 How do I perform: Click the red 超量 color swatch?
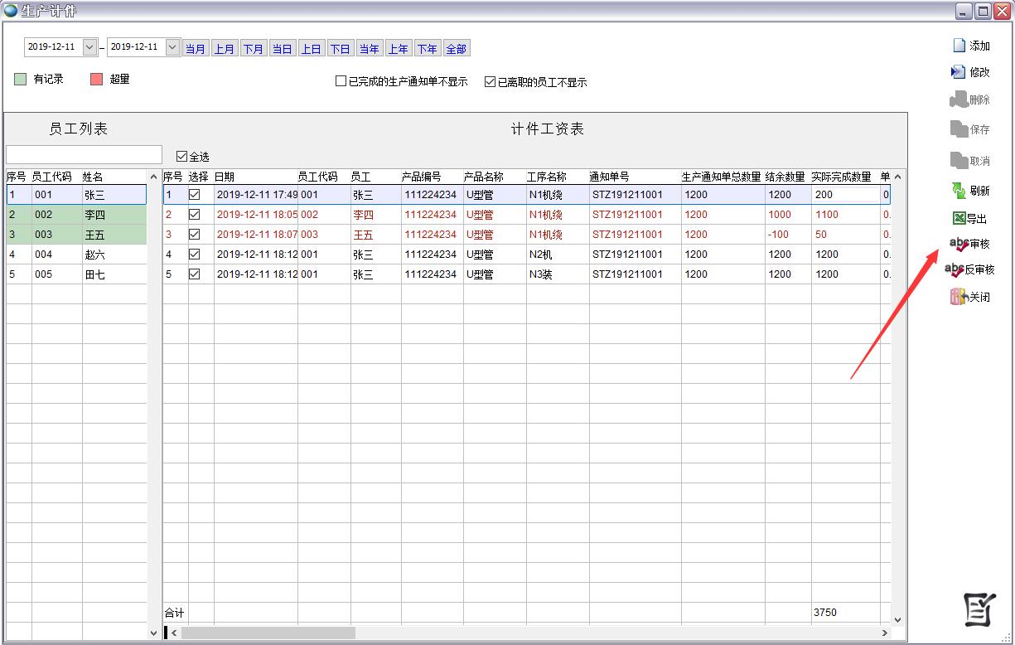96,80
